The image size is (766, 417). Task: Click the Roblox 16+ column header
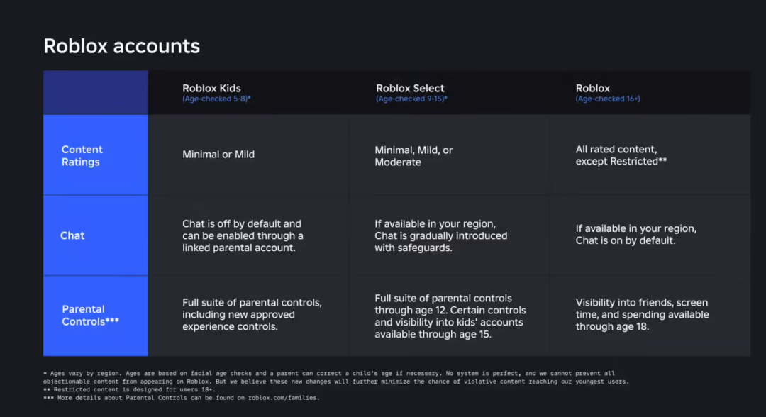click(x=593, y=89)
